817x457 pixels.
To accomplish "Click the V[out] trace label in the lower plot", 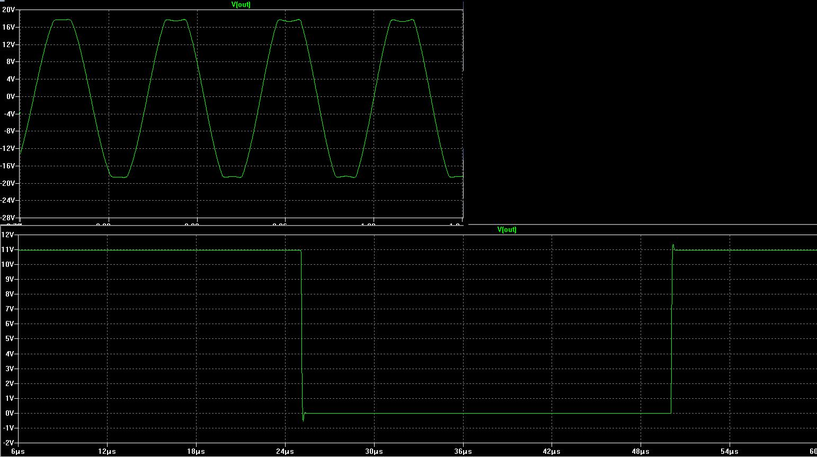I will (x=507, y=230).
